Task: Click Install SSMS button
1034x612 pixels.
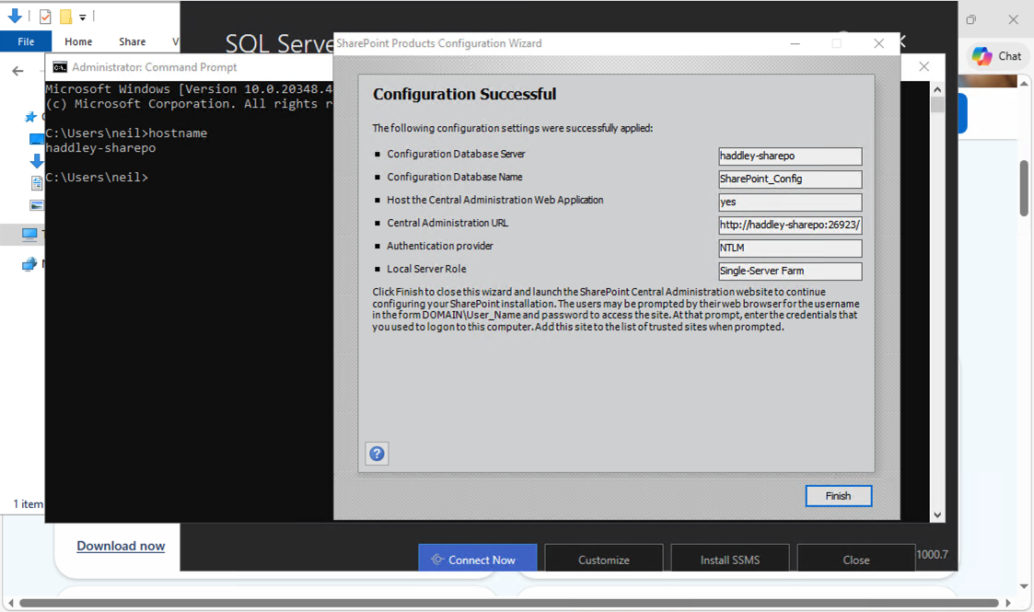Action: 729,560
